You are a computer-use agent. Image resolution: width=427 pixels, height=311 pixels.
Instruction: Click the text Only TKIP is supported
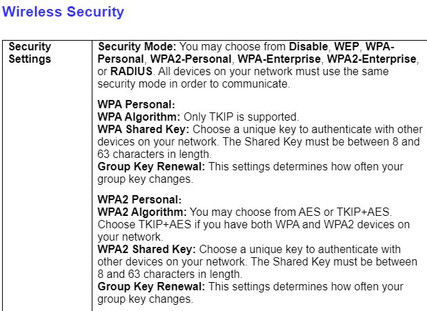241,117
